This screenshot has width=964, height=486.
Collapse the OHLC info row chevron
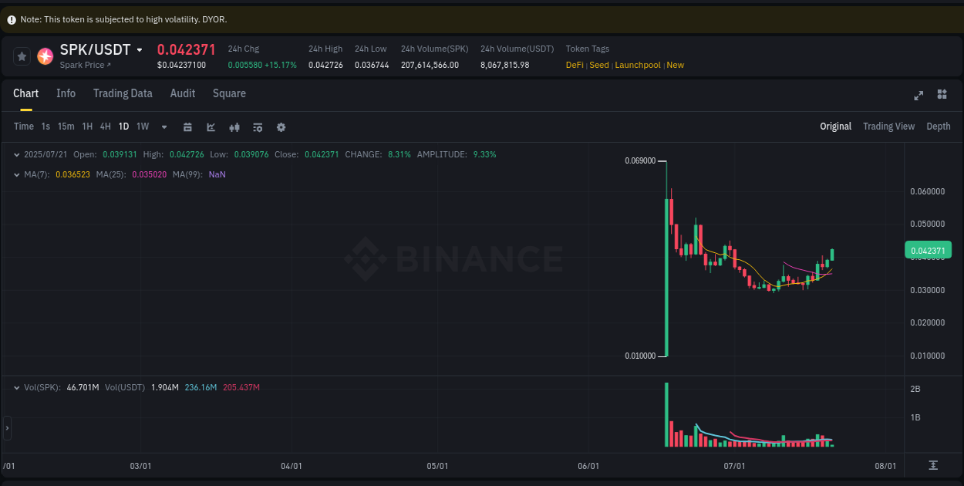[x=17, y=154]
